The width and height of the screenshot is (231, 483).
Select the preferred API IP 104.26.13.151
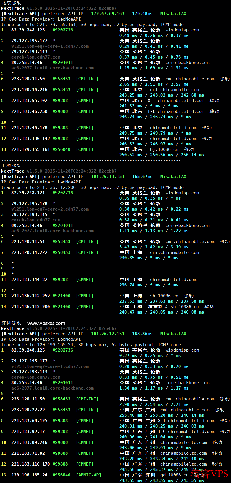pyautogui.click(x=108, y=177)
